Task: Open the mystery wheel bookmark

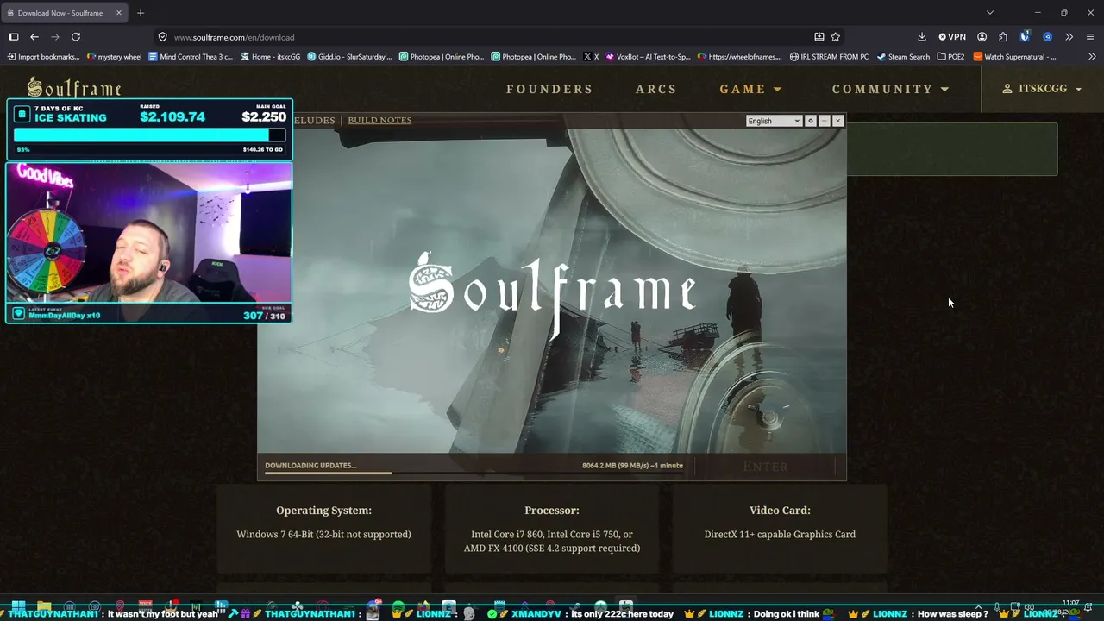Action: point(115,57)
